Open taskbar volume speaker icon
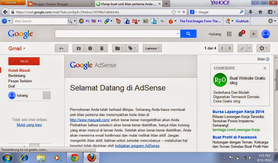Image resolution: width=278 pixels, height=163 pixels. click(251, 158)
